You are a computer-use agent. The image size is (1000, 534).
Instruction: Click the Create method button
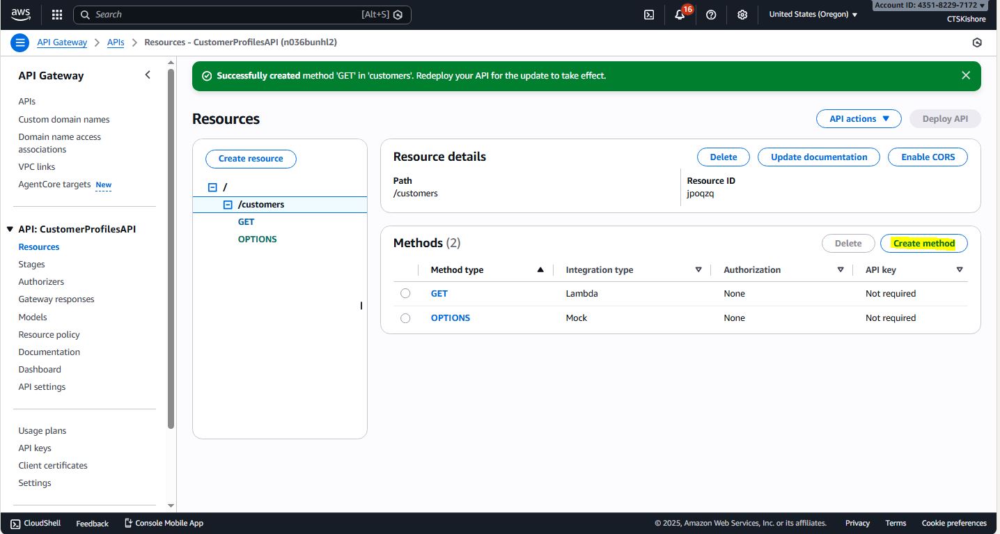pyautogui.click(x=923, y=244)
